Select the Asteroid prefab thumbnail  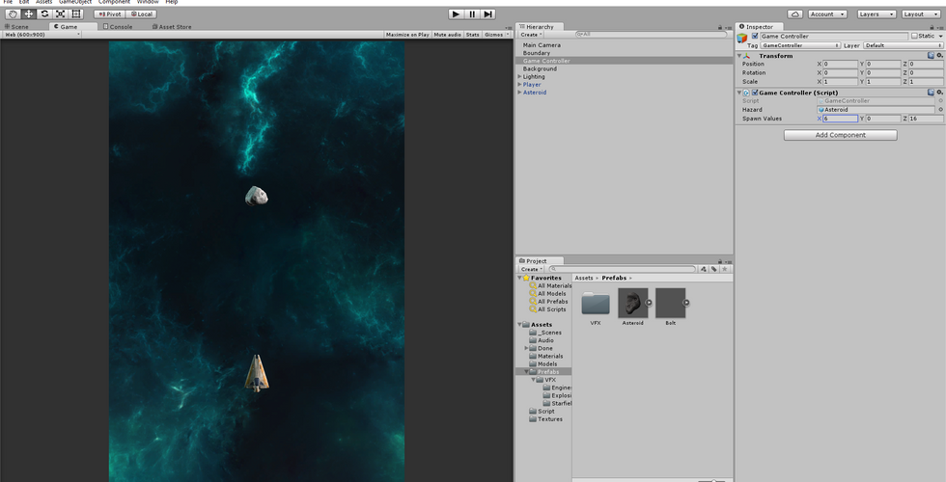coord(632,303)
